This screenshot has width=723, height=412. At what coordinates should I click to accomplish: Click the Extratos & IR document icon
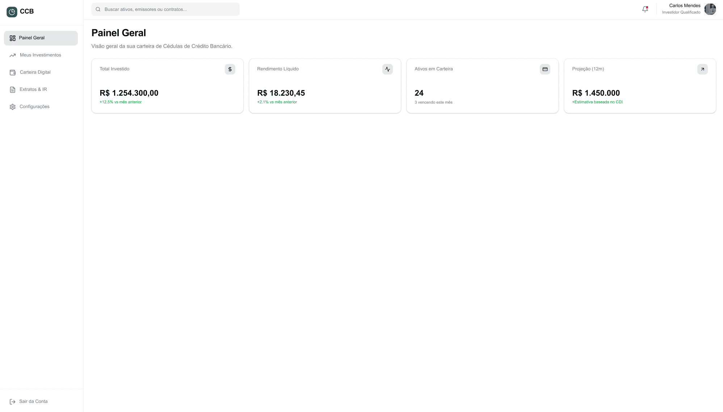13,89
